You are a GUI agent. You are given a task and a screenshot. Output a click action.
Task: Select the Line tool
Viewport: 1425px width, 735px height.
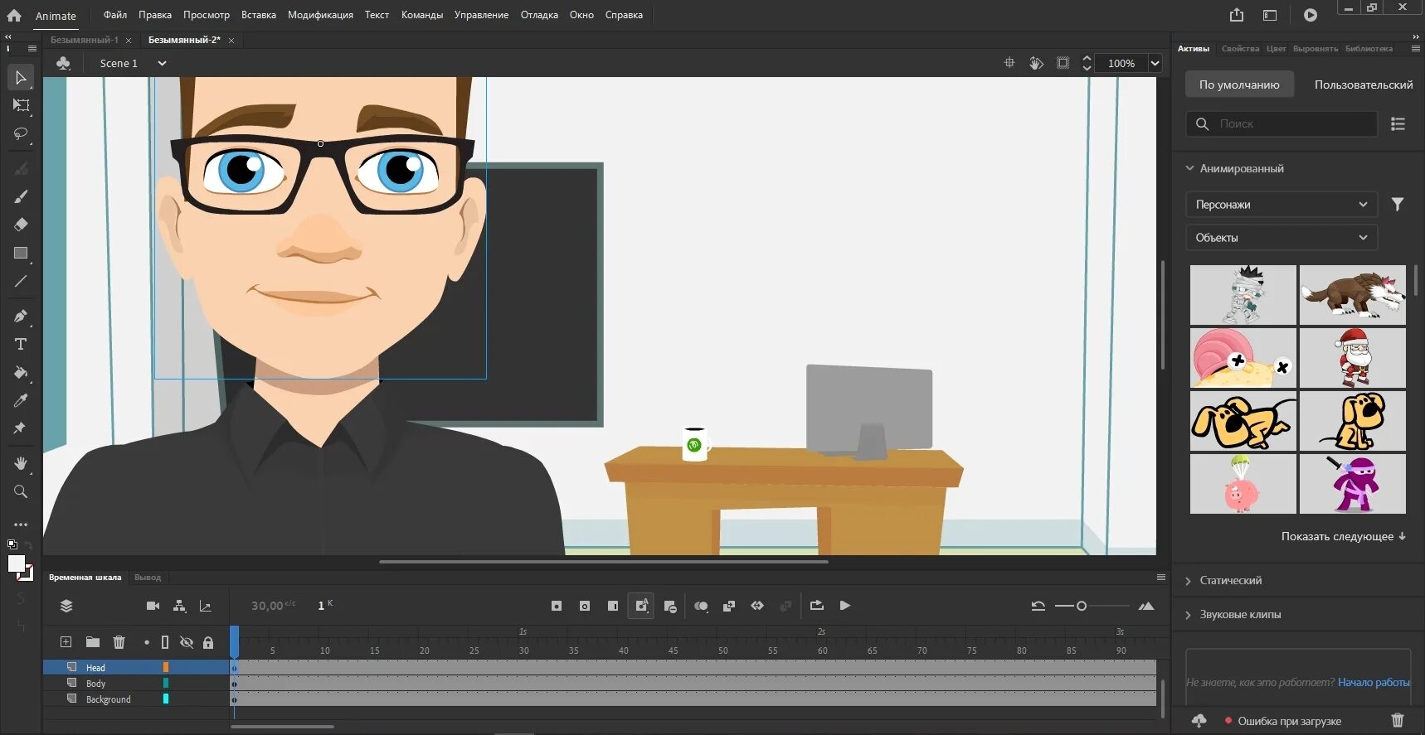coord(21,282)
